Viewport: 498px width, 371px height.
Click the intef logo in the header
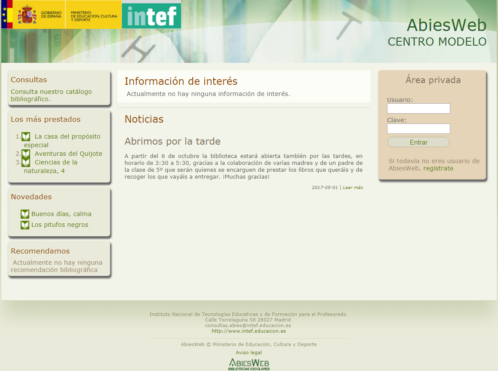151,15
